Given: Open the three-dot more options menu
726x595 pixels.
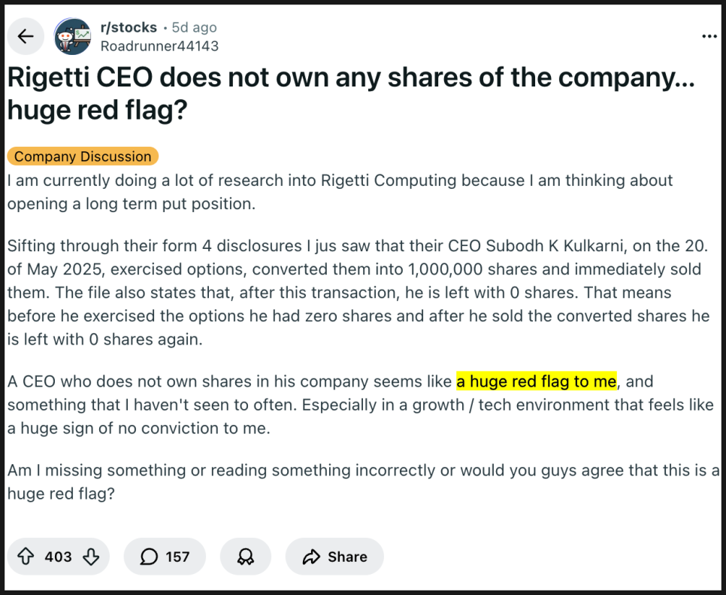Looking at the screenshot, I should [709, 36].
